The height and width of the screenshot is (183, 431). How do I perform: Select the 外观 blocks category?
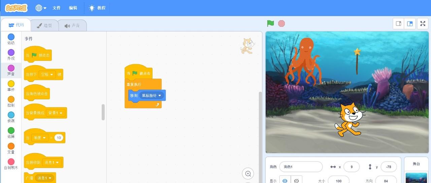click(11, 54)
